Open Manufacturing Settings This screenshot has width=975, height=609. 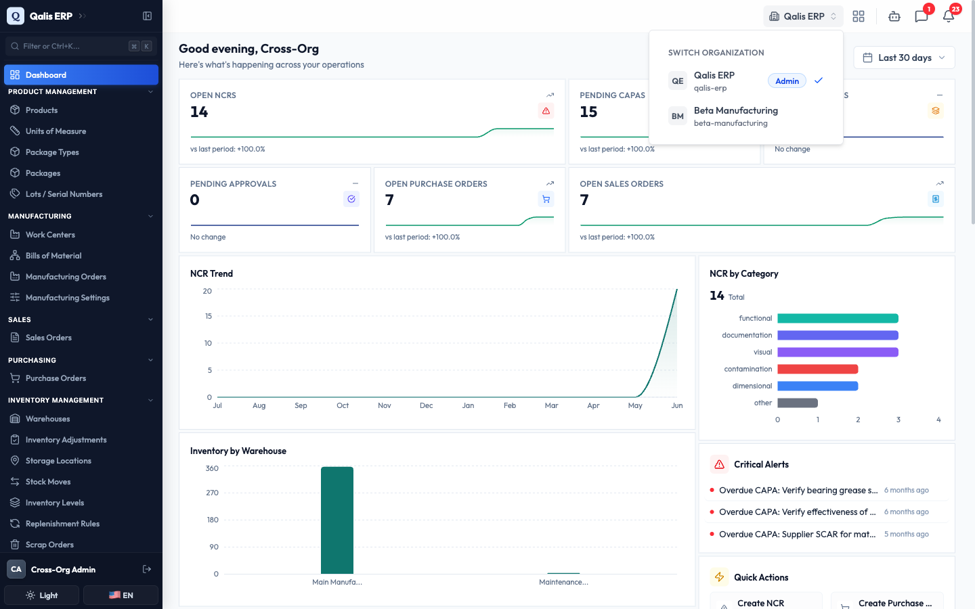click(x=81, y=298)
